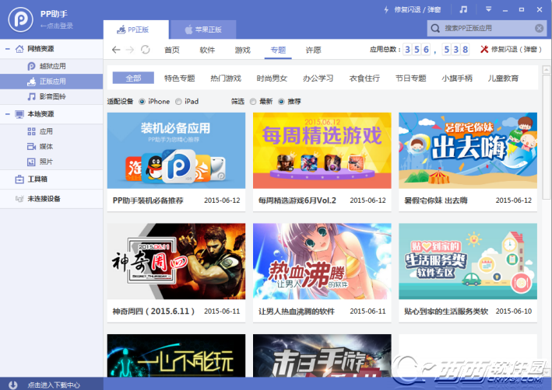Open the 工具箱 toolbox item

pyautogui.click(x=51, y=179)
